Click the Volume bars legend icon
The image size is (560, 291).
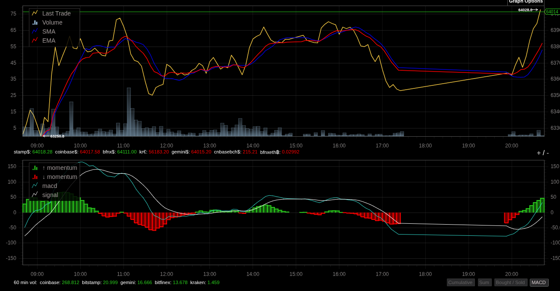(x=35, y=22)
